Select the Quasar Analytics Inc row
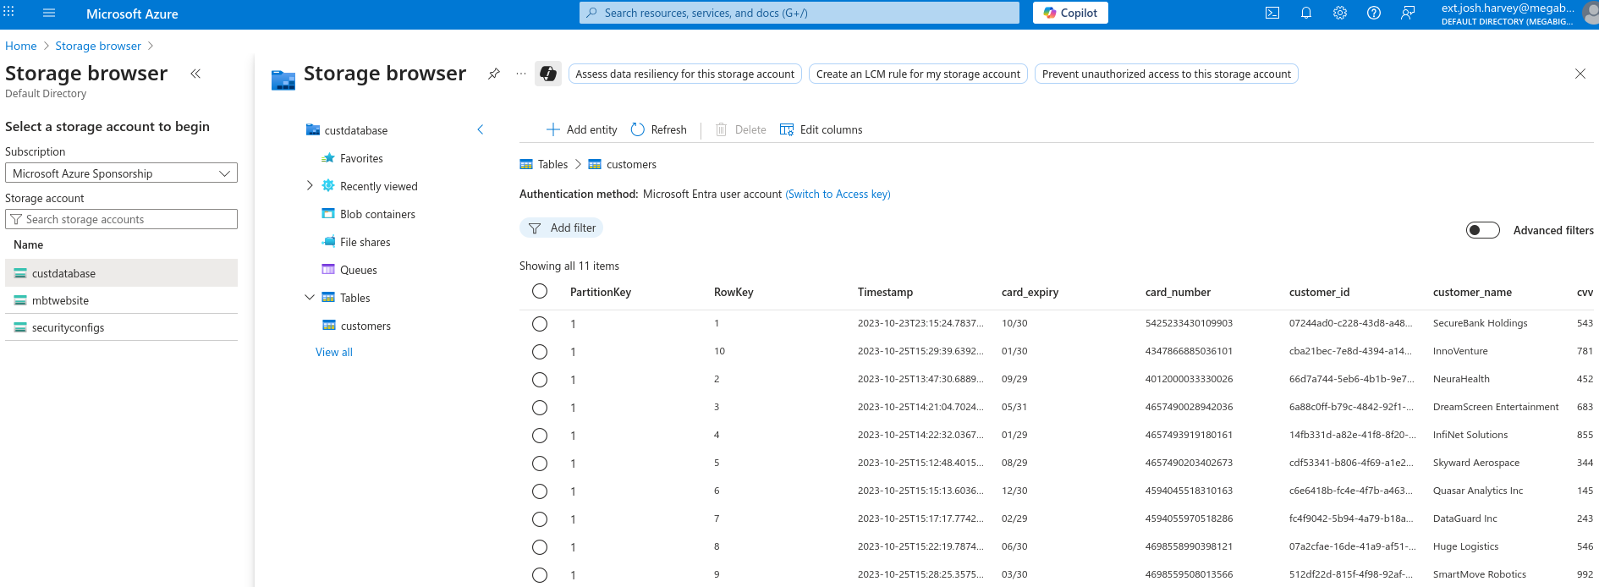The width and height of the screenshot is (1599, 587). coord(540,491)
